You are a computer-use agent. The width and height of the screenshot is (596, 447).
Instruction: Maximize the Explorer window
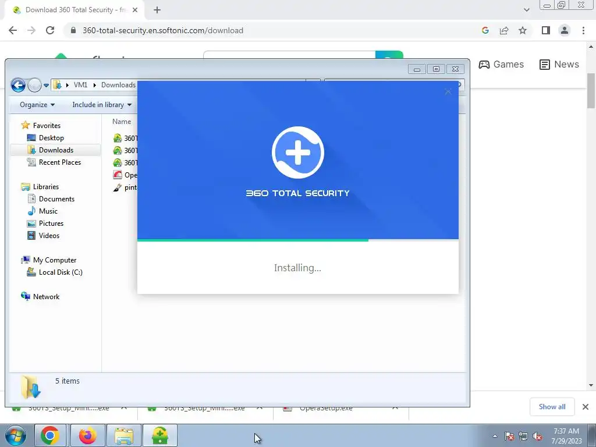[x=436, y=69]
